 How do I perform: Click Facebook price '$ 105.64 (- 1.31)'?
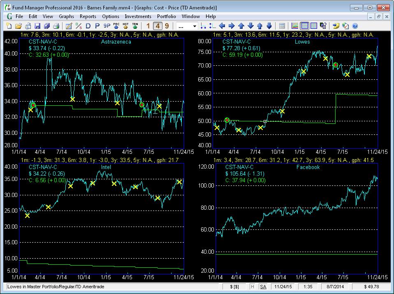[245, 174]
